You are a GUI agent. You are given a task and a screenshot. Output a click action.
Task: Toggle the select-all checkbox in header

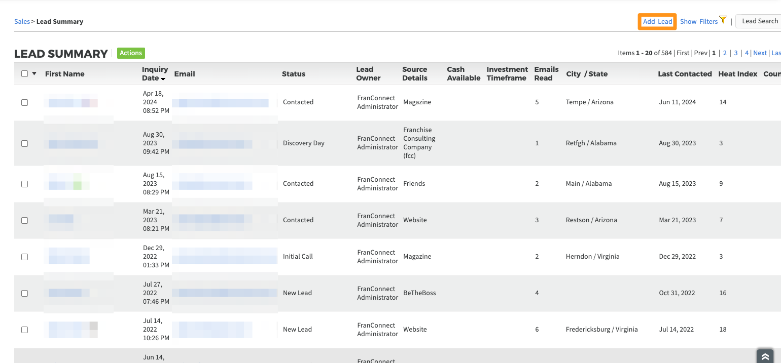pyautogui.click(x=25, y=74)
